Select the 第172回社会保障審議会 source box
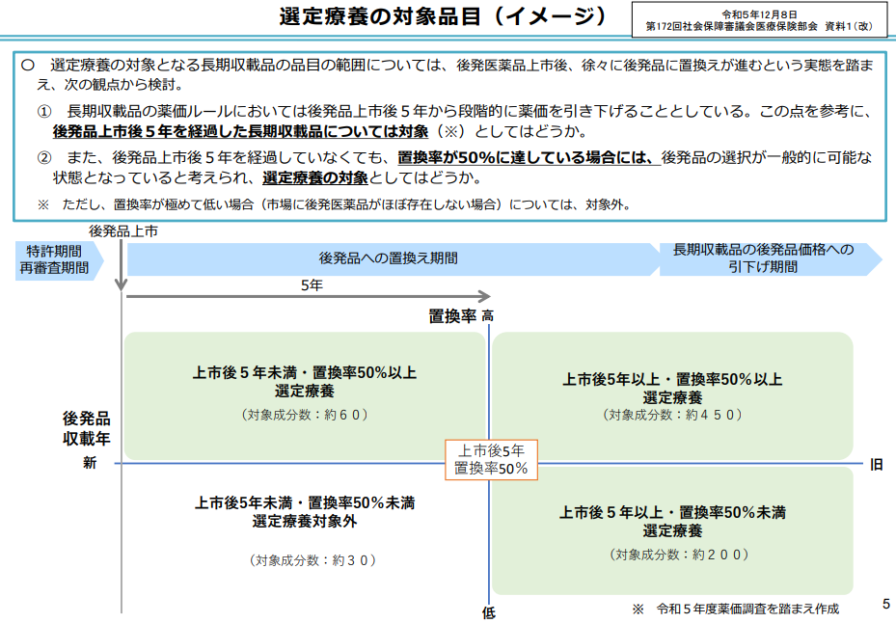Image resolution: width=896 pixels, height=623 pixels. tap(760, 20)
